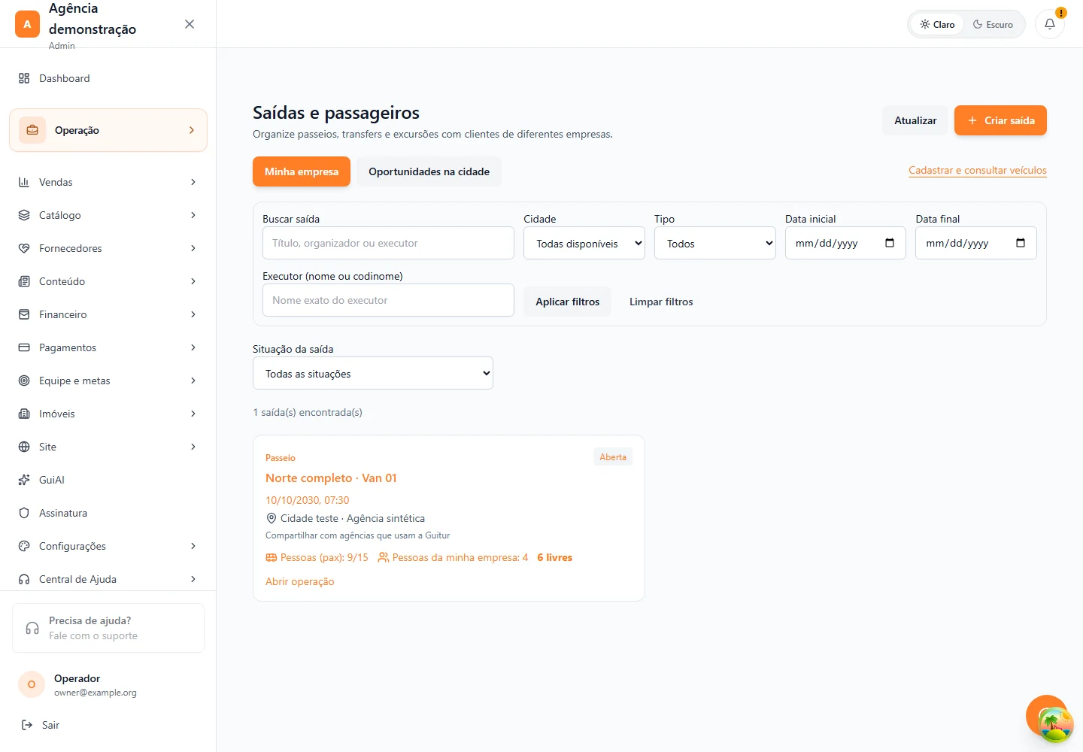1083x752 pixels.
Task: Click the Conteúdo newspaper icon
Action: coord(24,281)
